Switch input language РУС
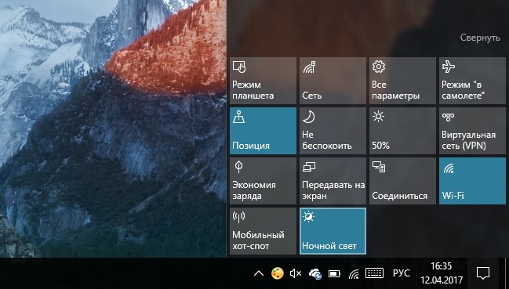Viewport: 509px width, 289px height. pos(402,273)
